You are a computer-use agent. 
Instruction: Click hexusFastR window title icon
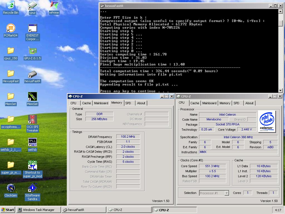pos(102,6)
